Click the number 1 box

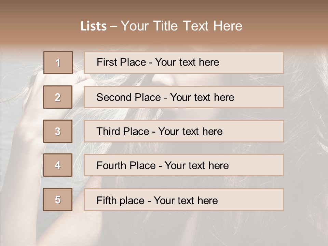58,63
